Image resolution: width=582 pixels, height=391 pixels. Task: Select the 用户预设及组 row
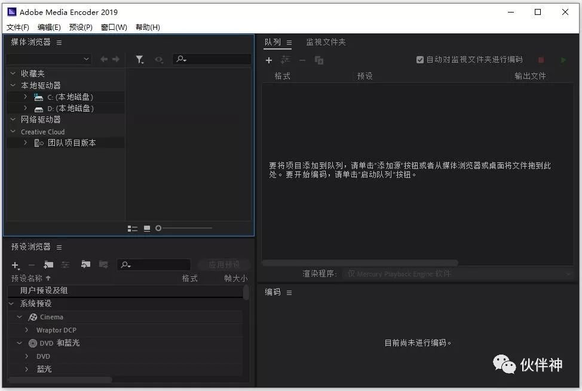click(125, 291)
